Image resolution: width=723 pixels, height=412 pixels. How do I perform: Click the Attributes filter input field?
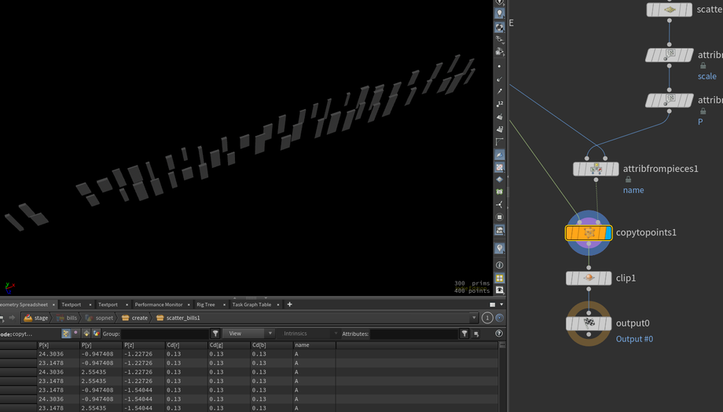(x=413, y=334)
